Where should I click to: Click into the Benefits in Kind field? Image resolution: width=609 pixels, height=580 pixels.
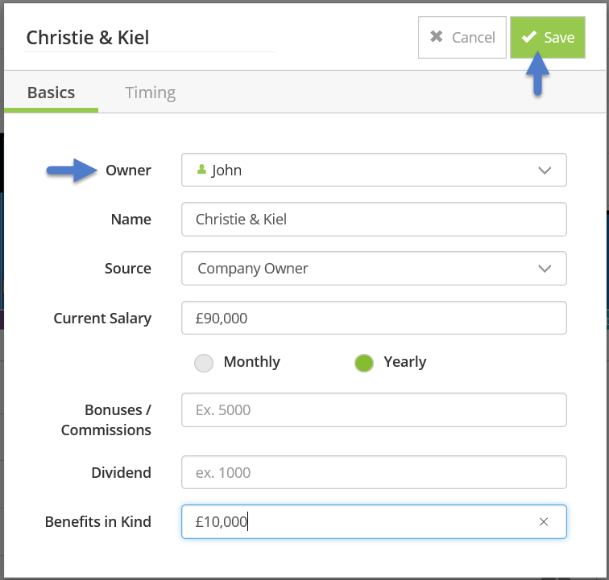(x=354, y=522)
